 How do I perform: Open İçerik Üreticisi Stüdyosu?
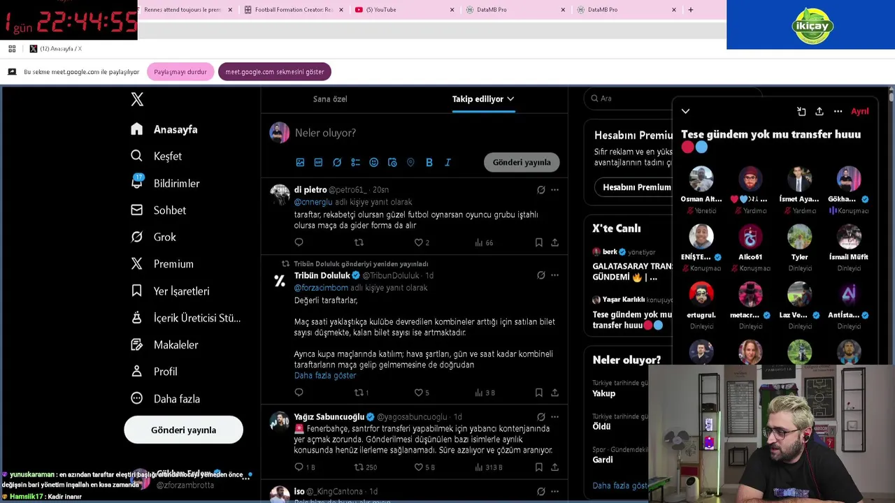pos(185,318)
